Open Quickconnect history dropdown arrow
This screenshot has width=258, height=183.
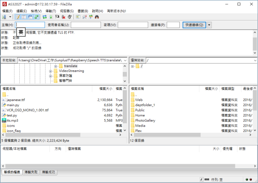(209, 25)
